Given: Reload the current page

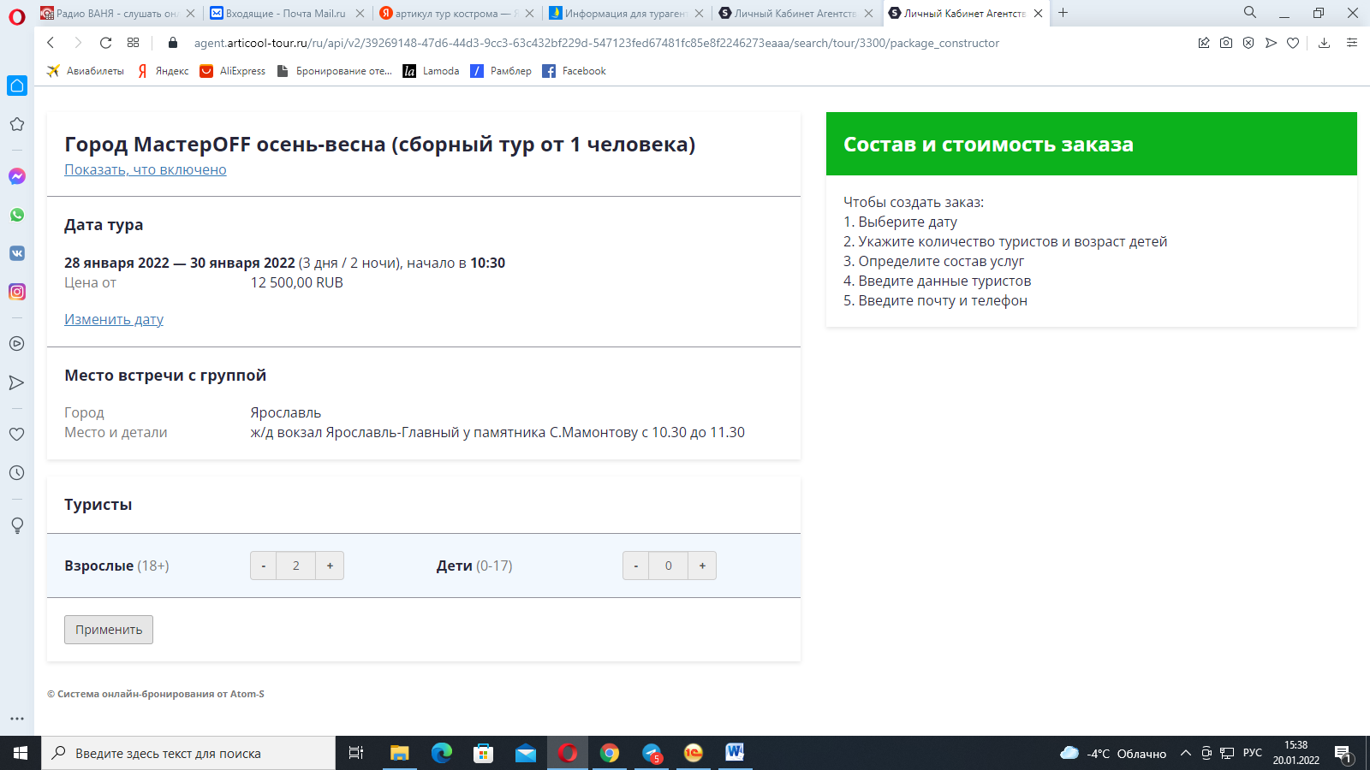Looking at the screenshot, I should pyautogui.click(x=105, y=43).
